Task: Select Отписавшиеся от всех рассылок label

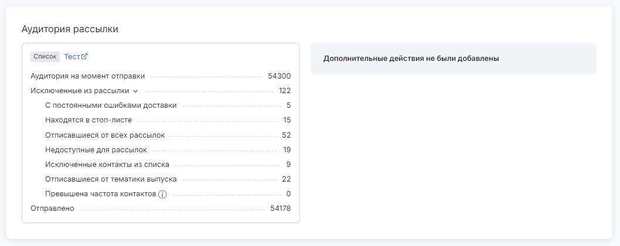Action: (x=105, y=135)
